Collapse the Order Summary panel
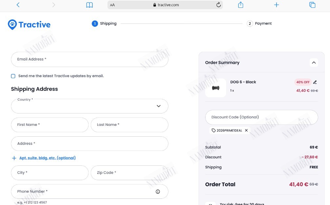 pyautogui.click(x=314, y=62)
